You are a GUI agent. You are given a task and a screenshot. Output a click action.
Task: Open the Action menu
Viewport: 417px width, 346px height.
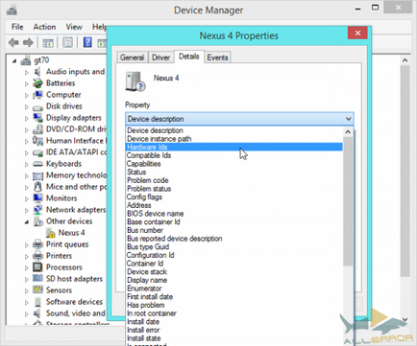click(x=44, y=27)
